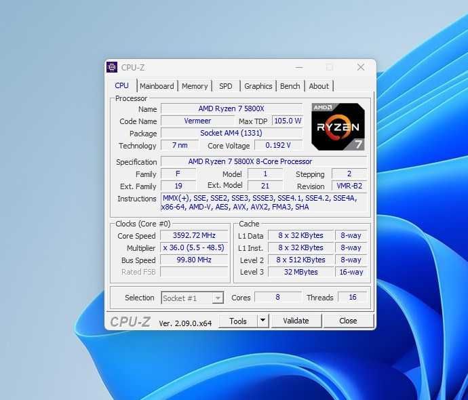
Task: Click the Tools button
Action: tap(238, 321)
